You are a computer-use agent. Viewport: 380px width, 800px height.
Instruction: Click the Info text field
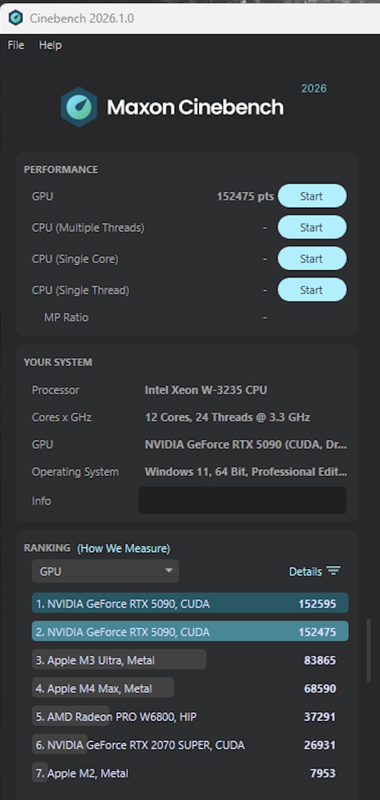(242, 501)
